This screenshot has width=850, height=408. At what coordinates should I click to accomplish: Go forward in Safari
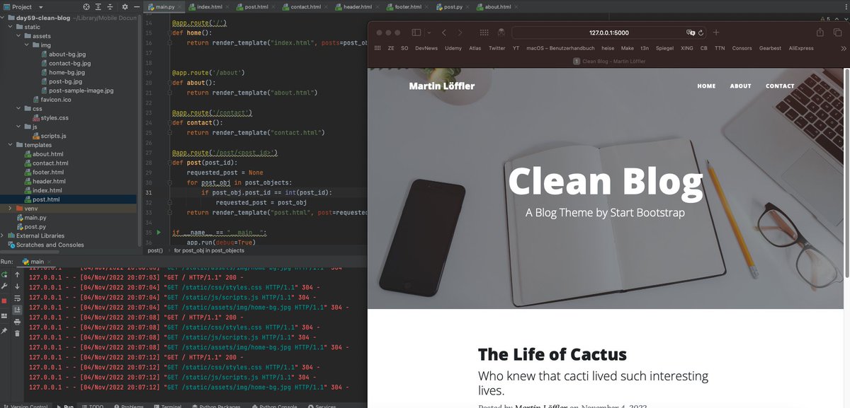[x=460, y=33]
